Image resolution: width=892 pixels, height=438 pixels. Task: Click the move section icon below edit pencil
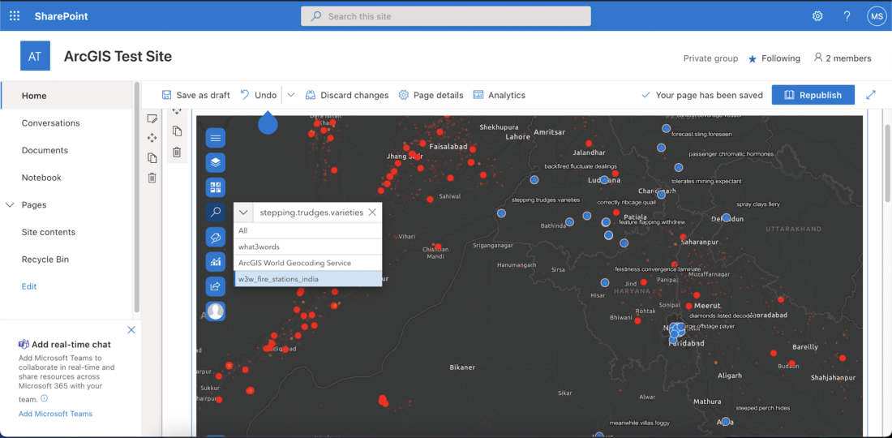click(x=152, y=138)
